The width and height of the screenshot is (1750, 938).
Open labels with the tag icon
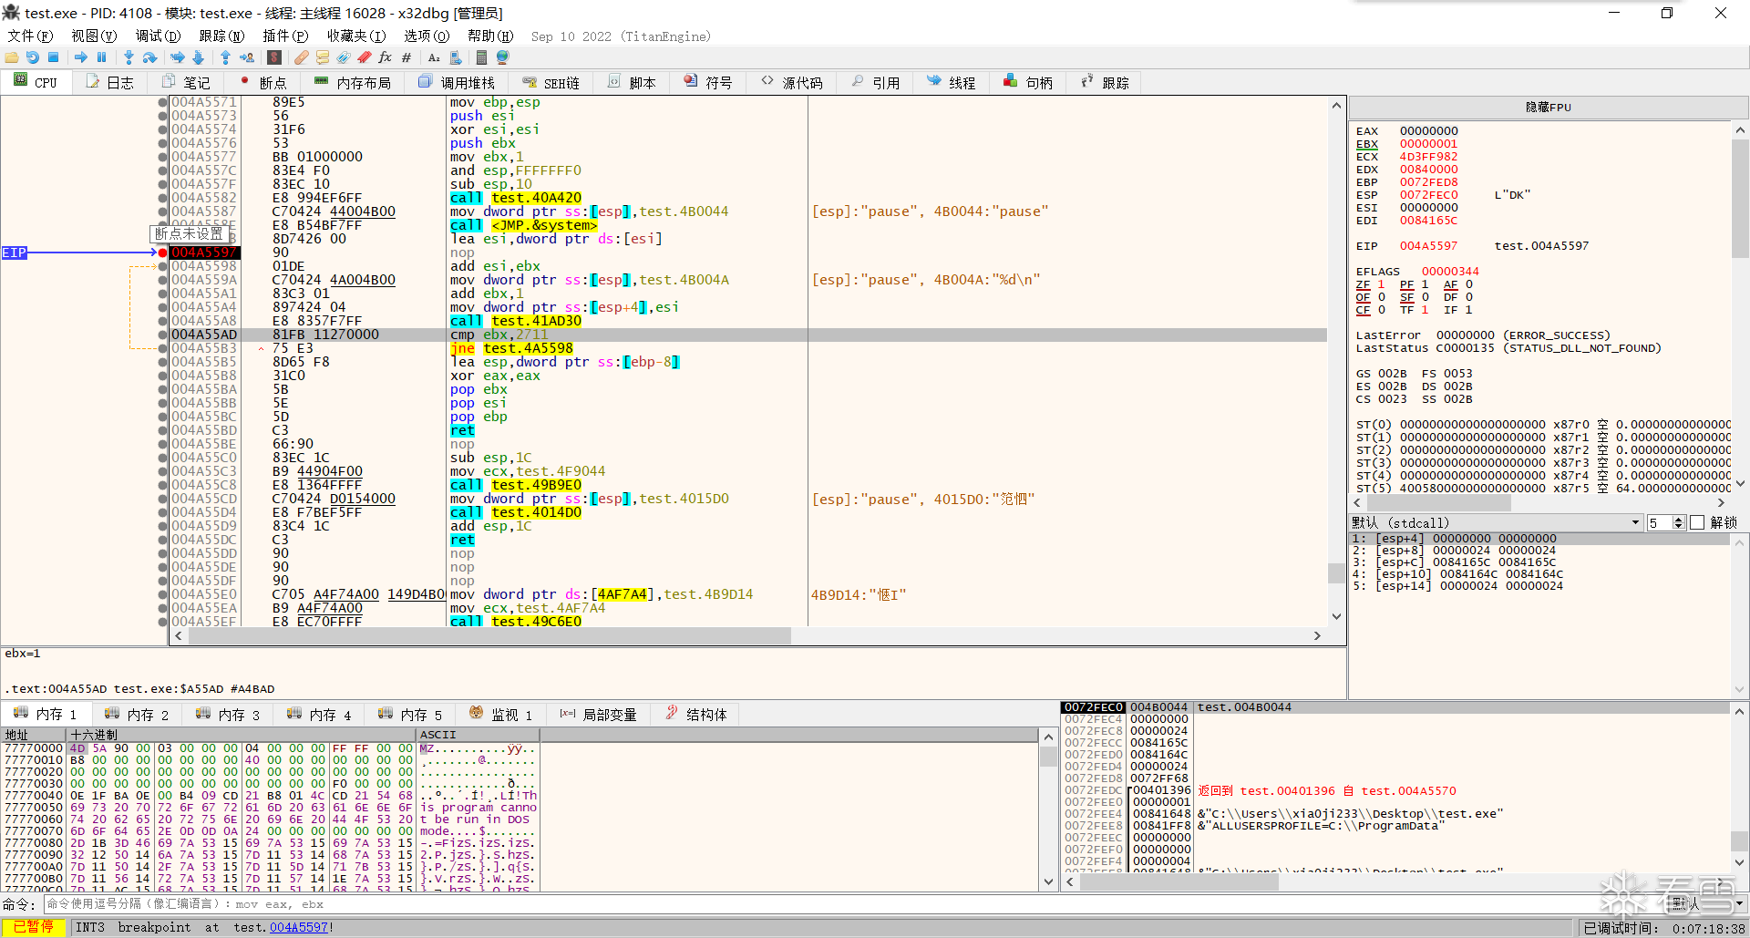[x=344, y=57]
